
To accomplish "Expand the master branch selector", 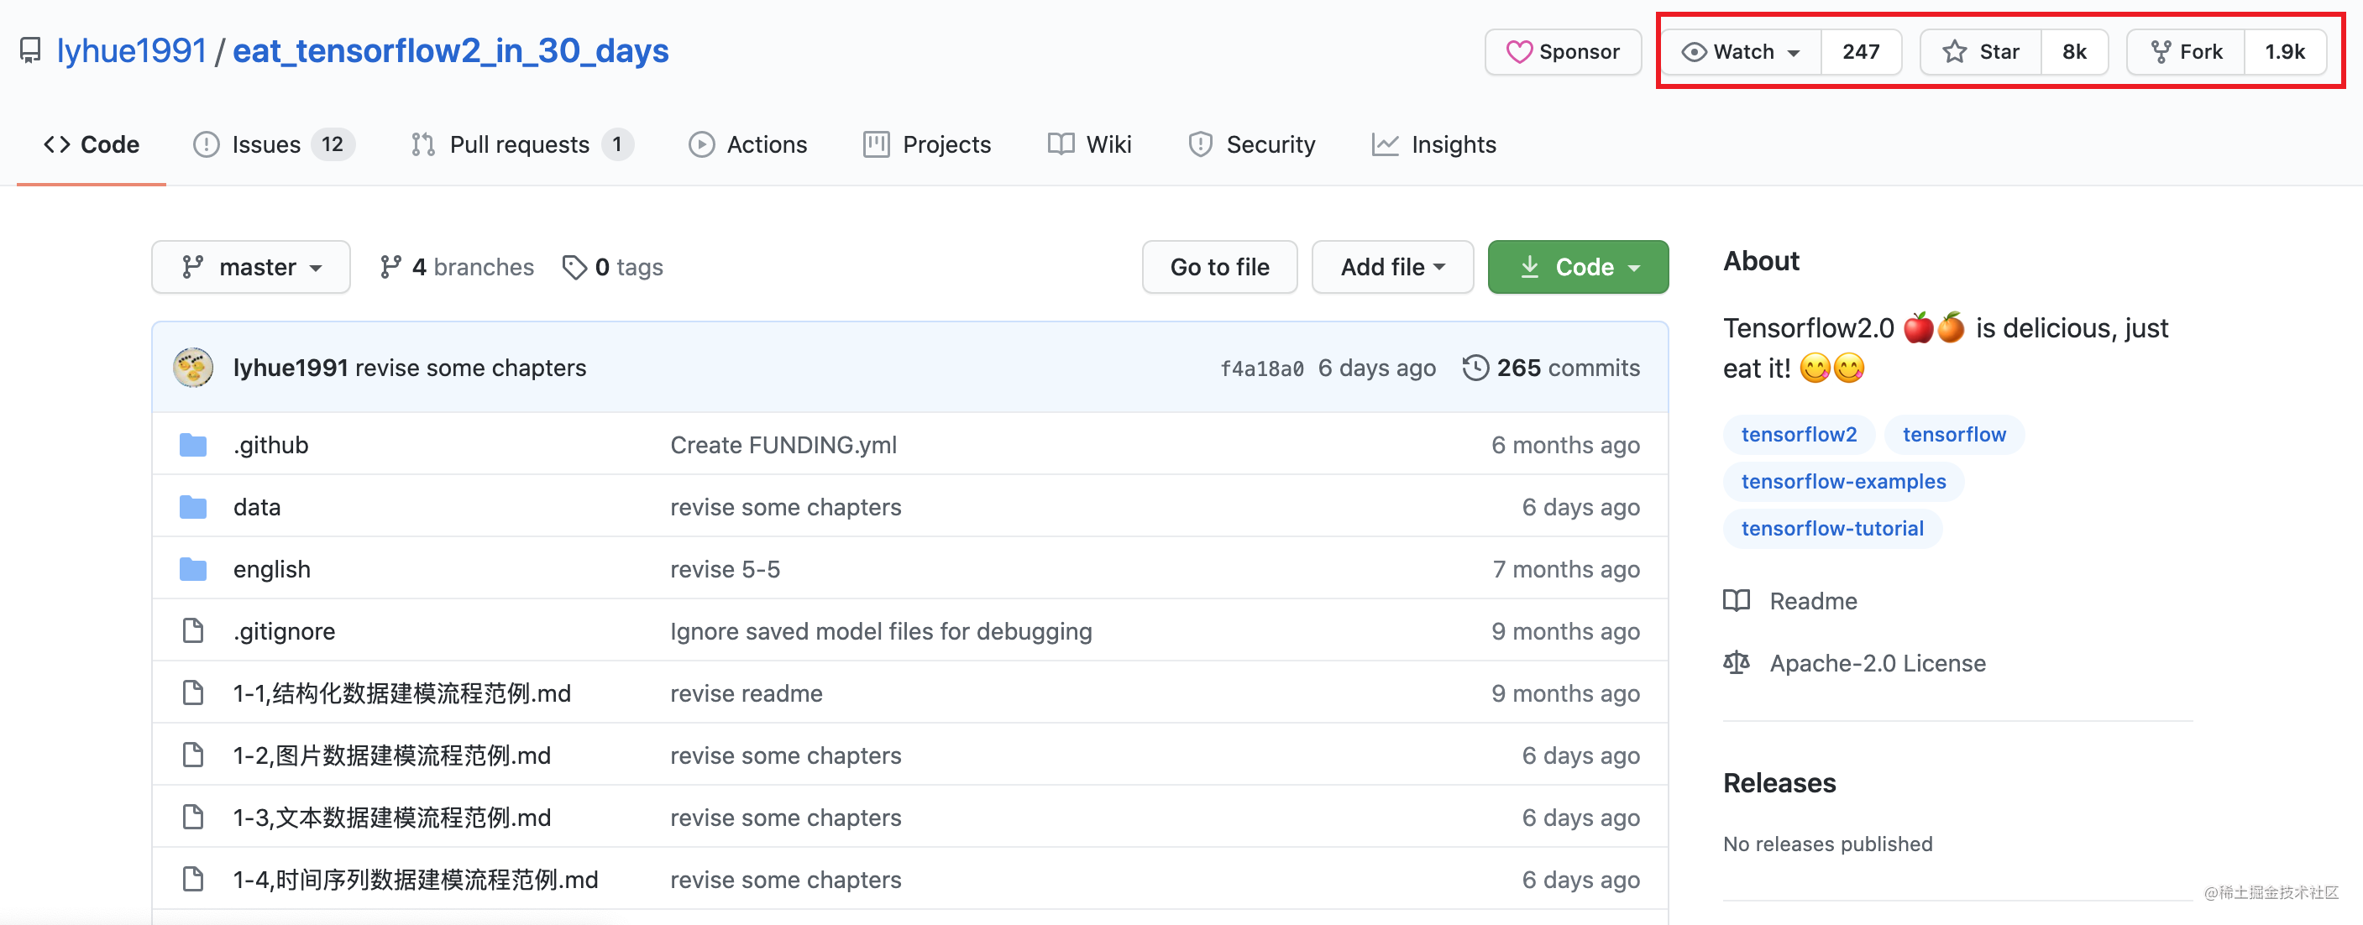I will click(x=250, y=267).
